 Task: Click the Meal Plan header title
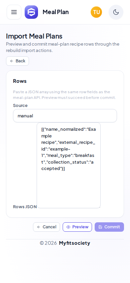point(56,12)
